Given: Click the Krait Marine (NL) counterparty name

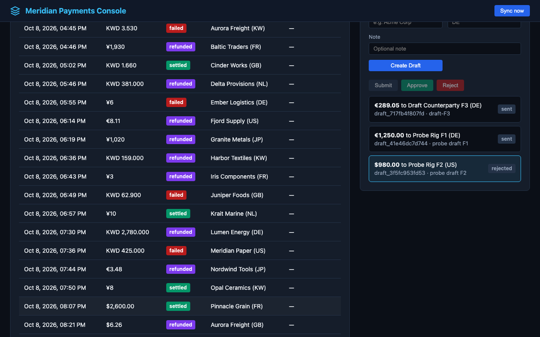Looking at the screenshot, I should (x=234, y=214).
